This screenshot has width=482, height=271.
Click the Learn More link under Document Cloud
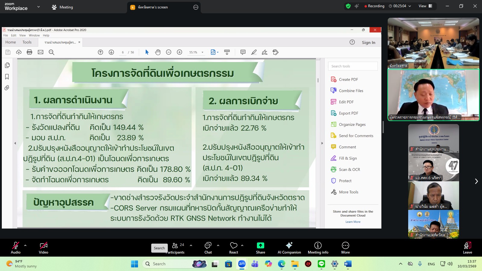point(353,222)
